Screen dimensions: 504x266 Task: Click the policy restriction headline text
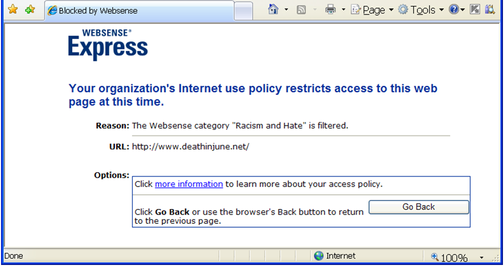coord(253,95)
